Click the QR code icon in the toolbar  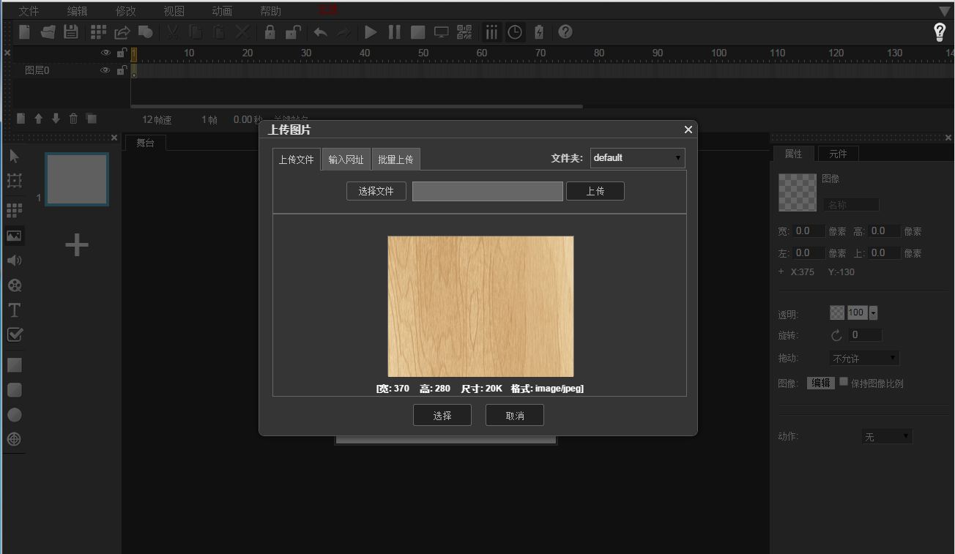point(464,32)
